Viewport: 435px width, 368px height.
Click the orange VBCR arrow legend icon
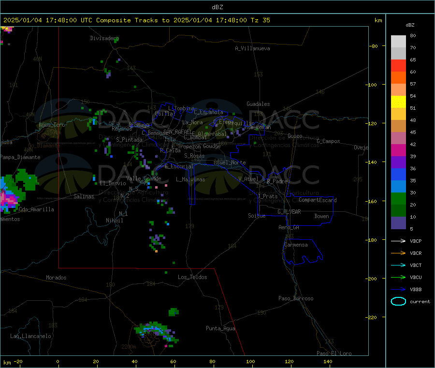pos(398,253)
